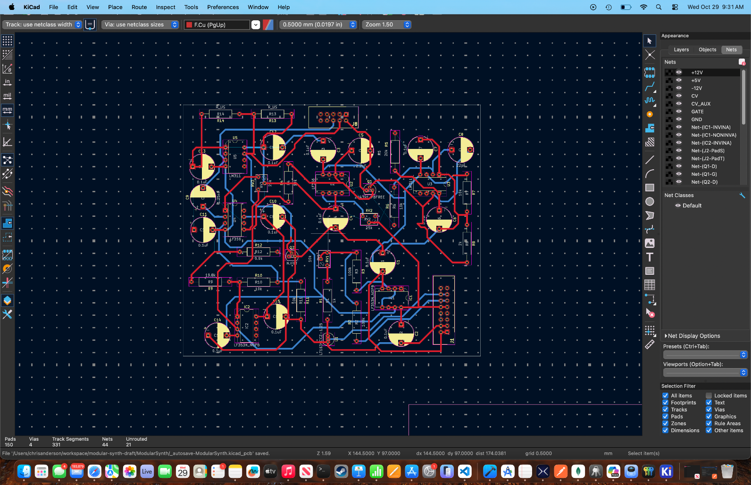Viewport: 751px width, 485px height.
Task: Select the Route Tracks tool
Action: 650,87
